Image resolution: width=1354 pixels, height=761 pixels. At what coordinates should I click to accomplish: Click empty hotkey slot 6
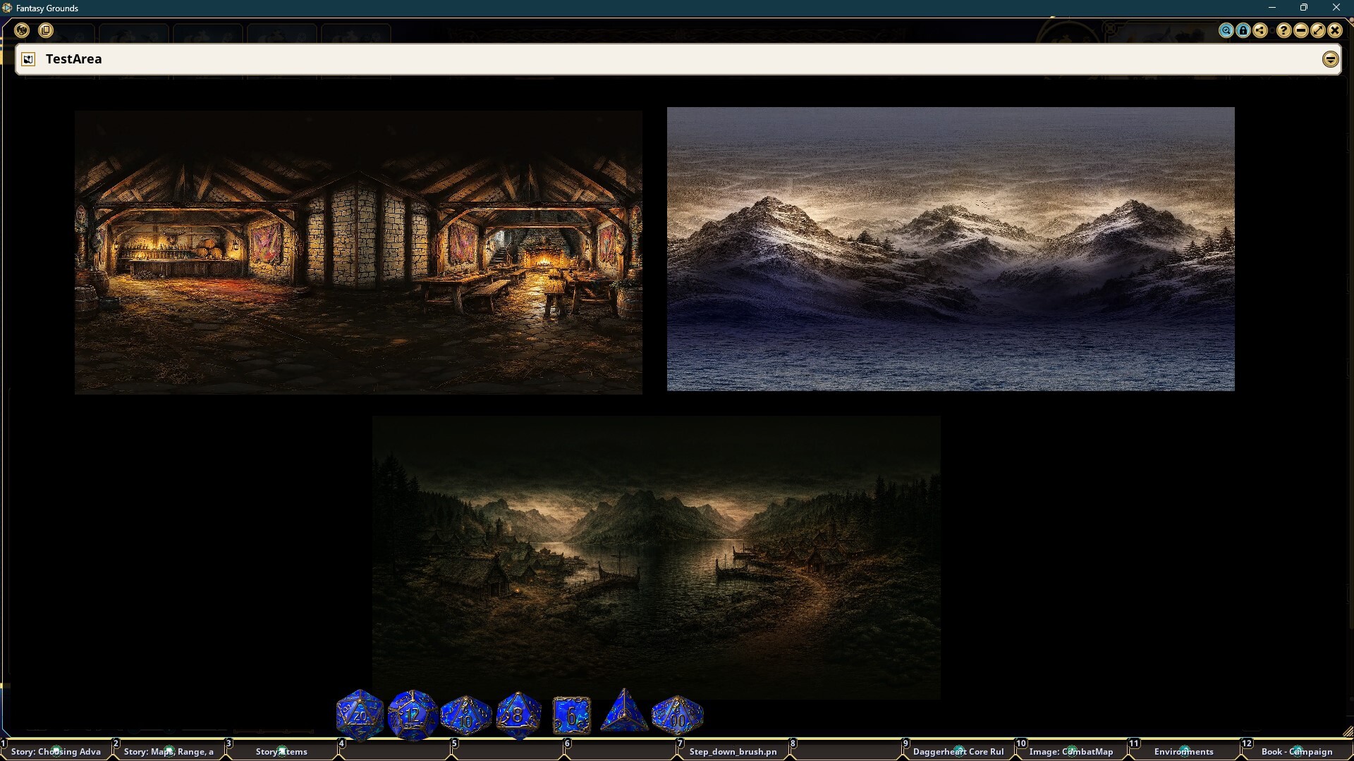pos(621,751)
